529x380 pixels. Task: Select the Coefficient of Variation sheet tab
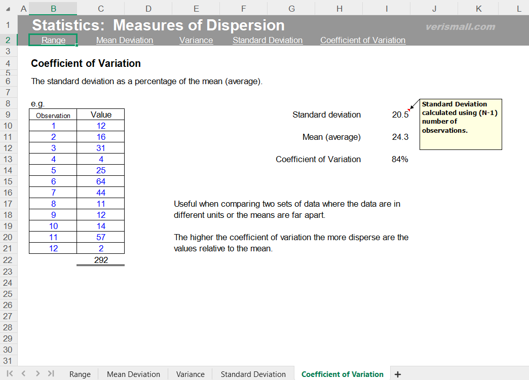(x=343, y=373)
